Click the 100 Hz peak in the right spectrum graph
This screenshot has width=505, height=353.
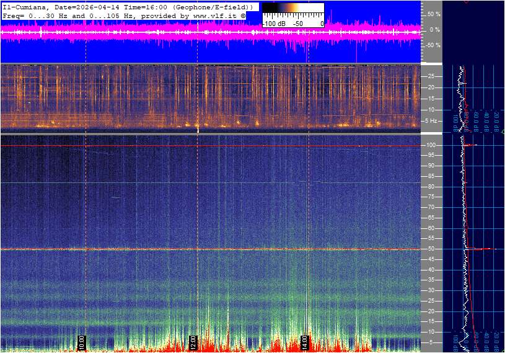(472, 145)
